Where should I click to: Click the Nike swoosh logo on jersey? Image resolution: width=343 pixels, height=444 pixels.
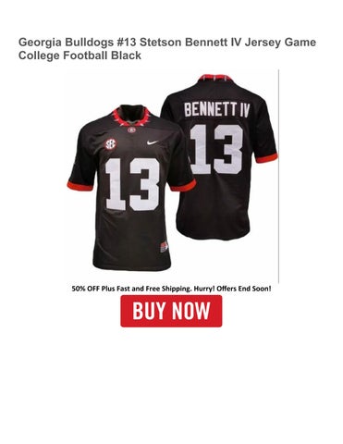[153, 142]
